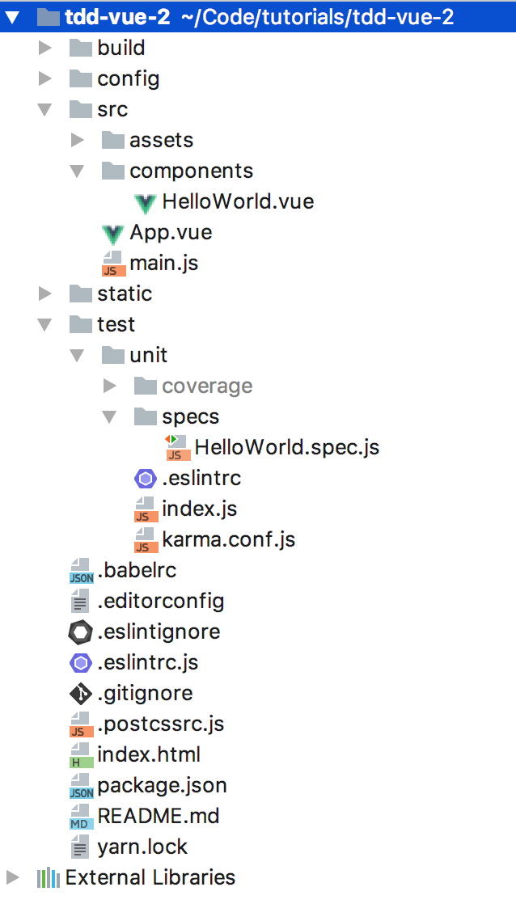Select the karma.conf.js file
The image size is (516, 904).
point(228,539)
